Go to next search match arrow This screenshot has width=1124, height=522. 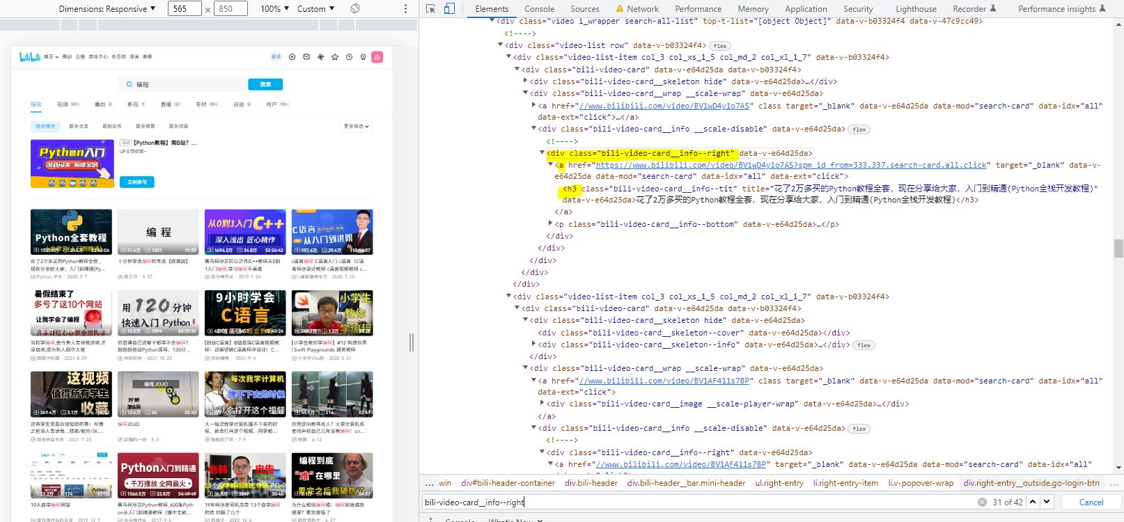coord(1047,502)
